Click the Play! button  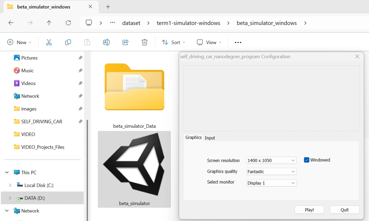click(309, 210)
